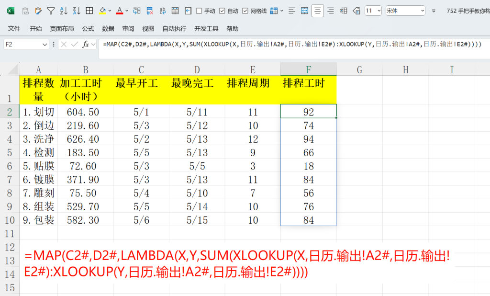Open the 帮助 tab
The width and height of the screenshot is (490, 296).
(x=233, y=29)
